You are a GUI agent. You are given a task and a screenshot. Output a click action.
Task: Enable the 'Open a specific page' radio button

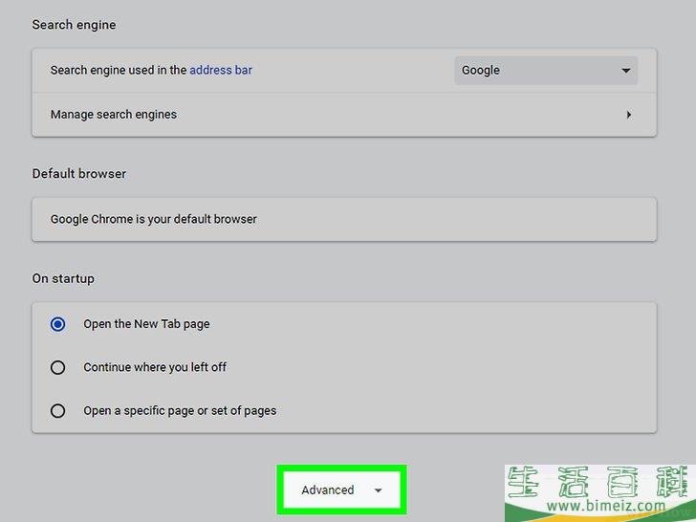coord(58,411)
